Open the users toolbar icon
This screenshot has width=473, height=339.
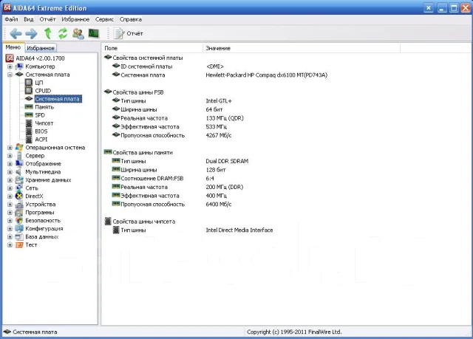78,33
